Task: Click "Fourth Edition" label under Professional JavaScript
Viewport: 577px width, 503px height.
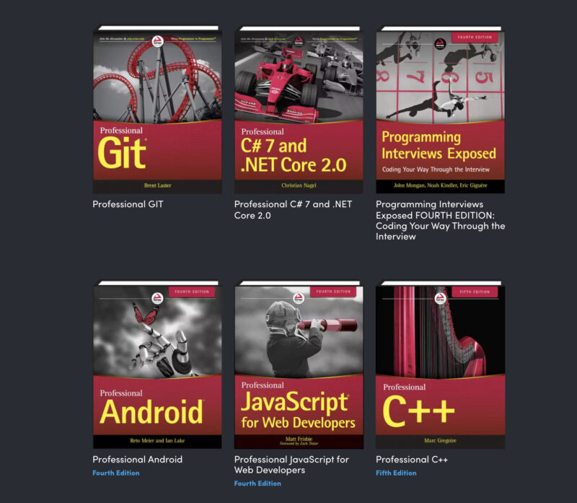Action: point(257,484)
